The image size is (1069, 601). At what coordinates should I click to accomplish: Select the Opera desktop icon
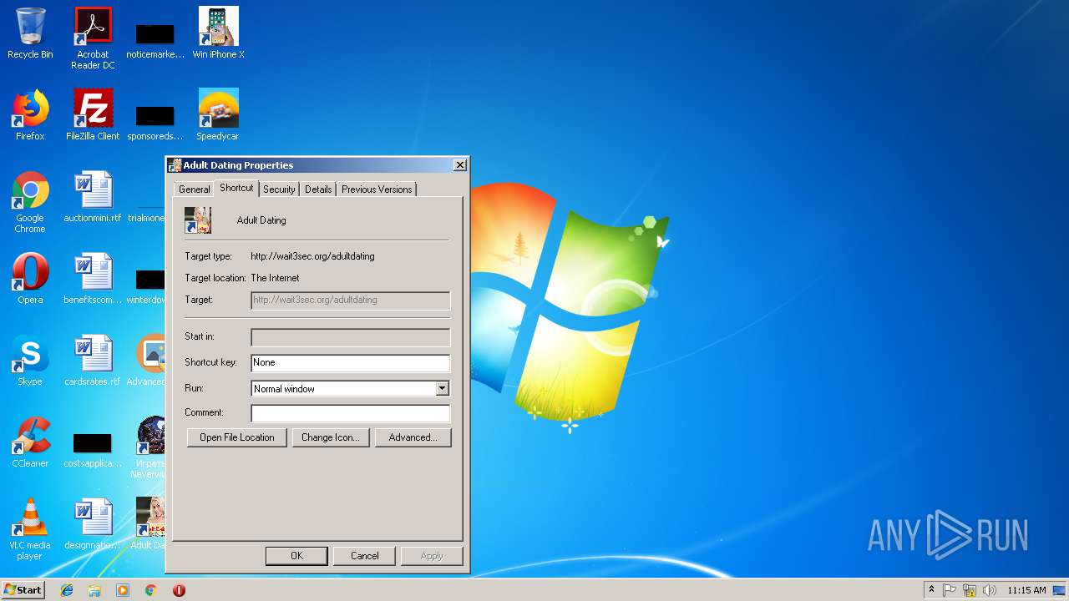coord(30,279)
